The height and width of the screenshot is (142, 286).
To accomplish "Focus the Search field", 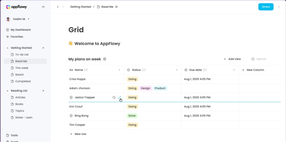I will (261, 59).
